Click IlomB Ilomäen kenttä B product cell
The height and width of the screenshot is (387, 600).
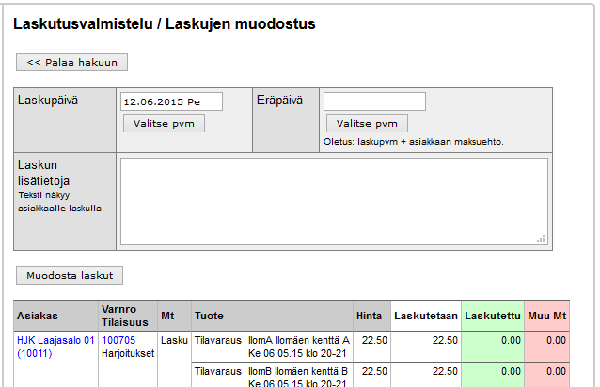[299, 375]
